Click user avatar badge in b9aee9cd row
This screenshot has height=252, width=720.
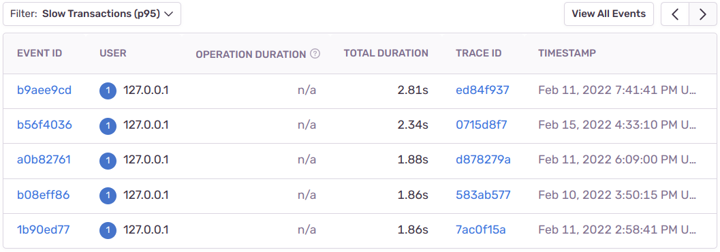point(108,91)
